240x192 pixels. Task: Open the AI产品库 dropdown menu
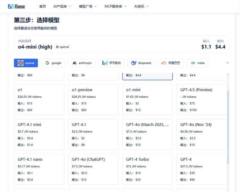pyautogui.click(x=62, y=7)
